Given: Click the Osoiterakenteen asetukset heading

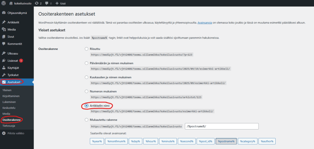Looking at the screenshot, I should [67, 14].
